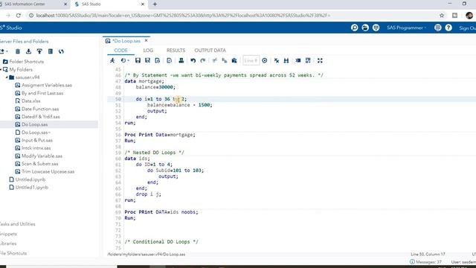Select Untitled1.ipynb in the tree
Viewport: 476px width, 268px height.
point(31,188)
